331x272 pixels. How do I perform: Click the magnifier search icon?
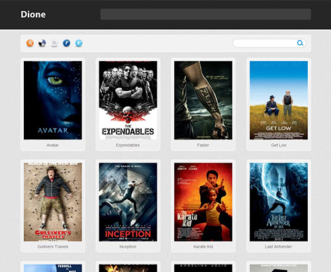click(x=300, y=43)
